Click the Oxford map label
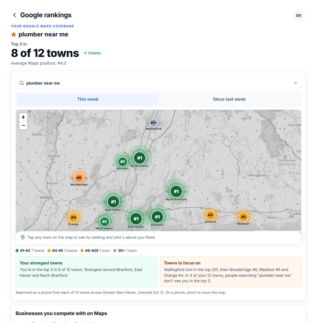Image resolution: width=329 pixels, height=323 pixels. click(x=37, y=134)
